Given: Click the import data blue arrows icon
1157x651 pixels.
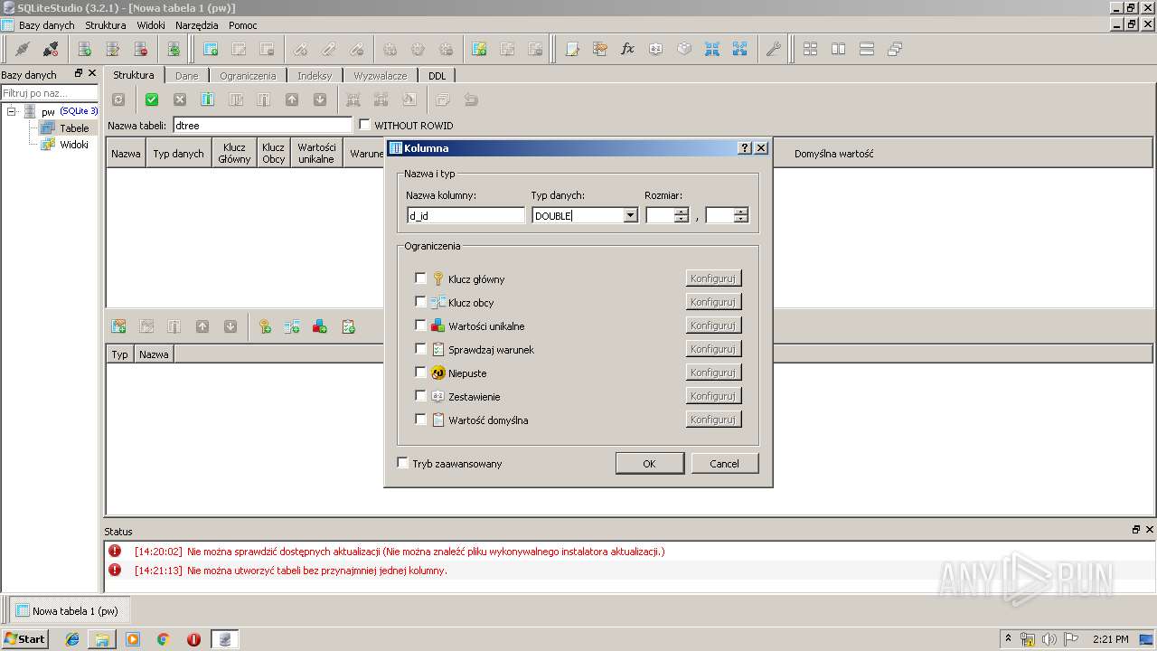Looking at the screenshot, I should coord(712,49).
